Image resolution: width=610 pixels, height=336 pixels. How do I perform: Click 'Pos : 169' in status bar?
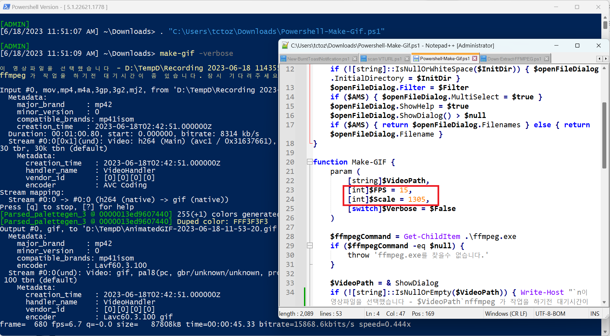[423, 314]
